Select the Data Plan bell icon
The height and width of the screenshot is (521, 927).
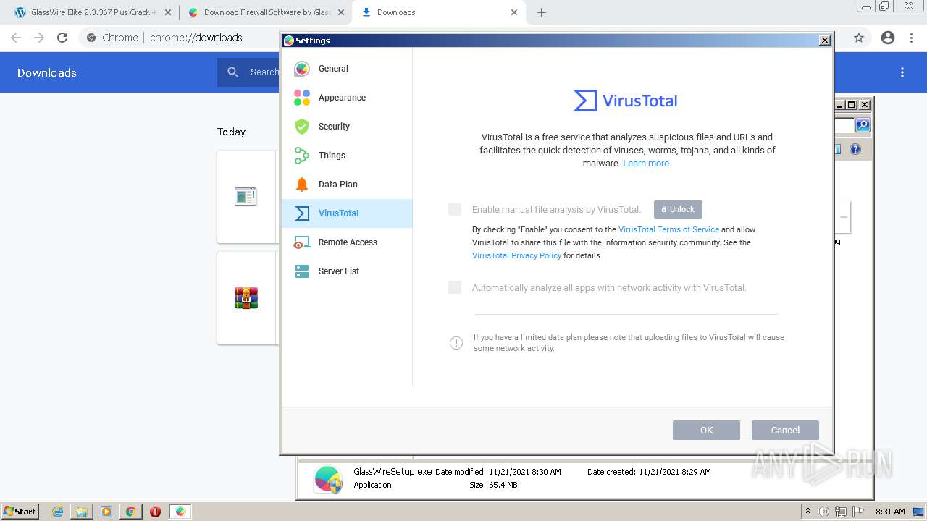(x=302, y=185)
